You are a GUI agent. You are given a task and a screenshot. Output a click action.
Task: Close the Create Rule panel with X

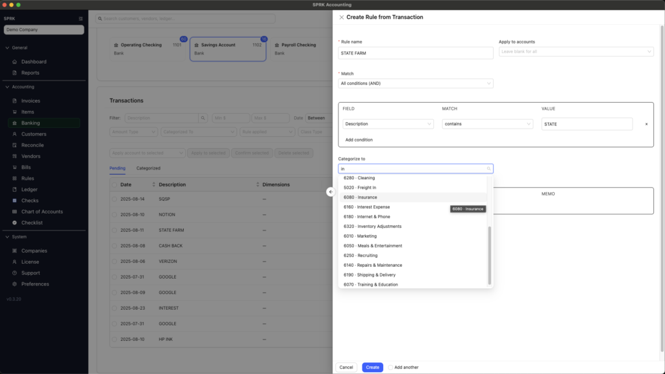point(342,18)
